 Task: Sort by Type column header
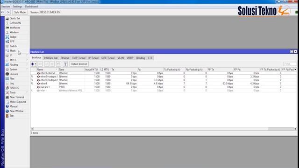point(71,70)
